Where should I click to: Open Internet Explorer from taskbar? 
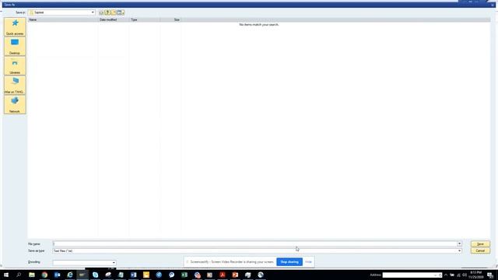pyautogui.click(x=70, y=275)
